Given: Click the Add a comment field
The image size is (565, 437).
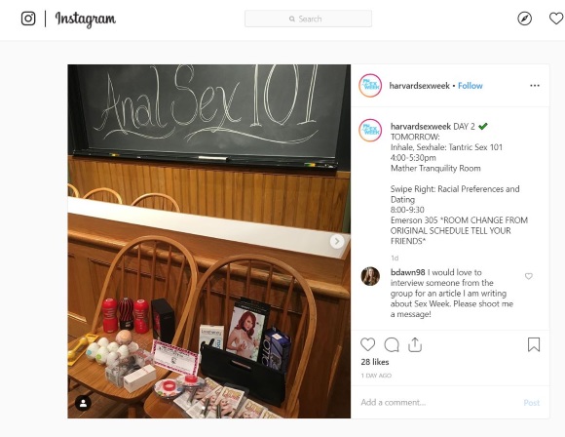Looking at the screenshot, I should point(437,402).
